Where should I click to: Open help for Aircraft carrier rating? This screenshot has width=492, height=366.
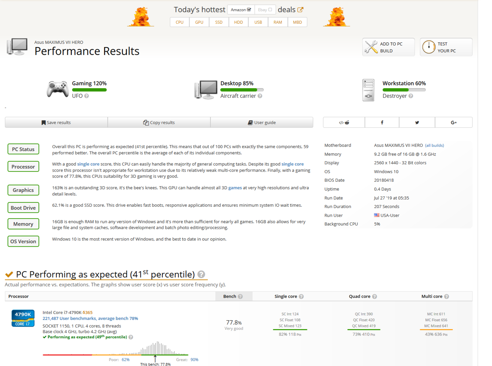pyautogui.click(x=260, y=96)
